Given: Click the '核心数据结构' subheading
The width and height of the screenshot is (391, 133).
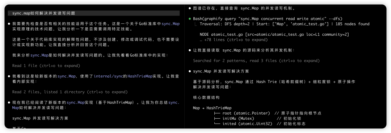Looking at the screenshot, I should [206, 98].
